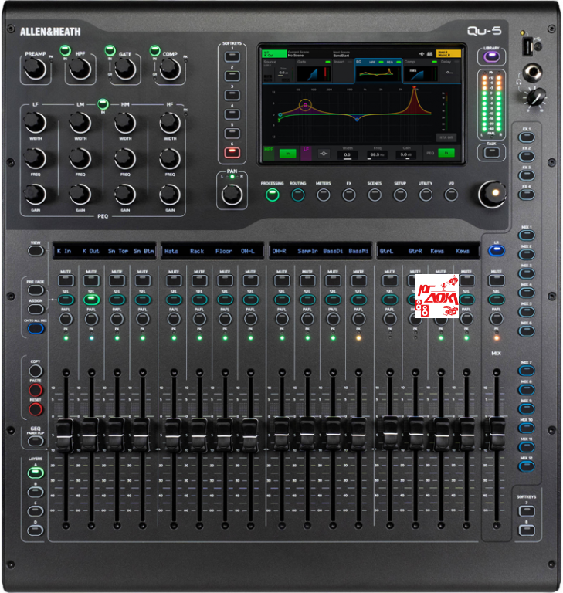The image size is (563, 593).
Task: Tap the Freq value on touchscreen
Action: pyautogui.click(x=376, y=154)
